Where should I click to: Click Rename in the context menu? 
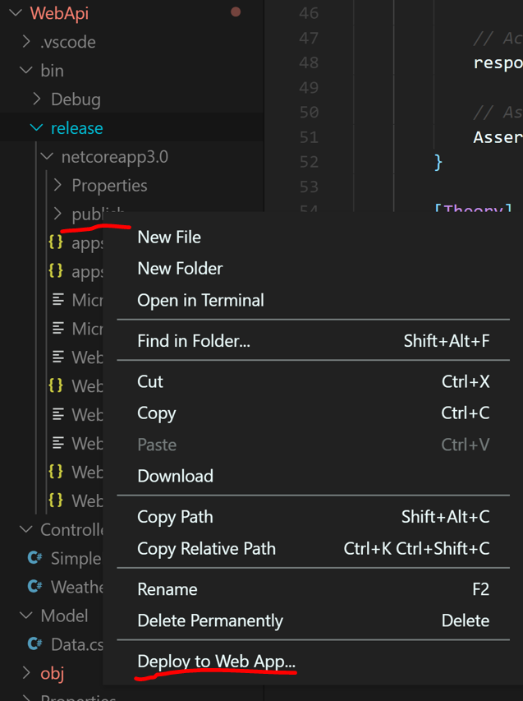(x=167, y=589)
